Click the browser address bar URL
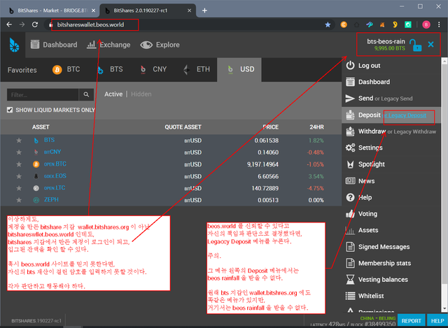This screenshot has width=448, height=328. point(90,25)
